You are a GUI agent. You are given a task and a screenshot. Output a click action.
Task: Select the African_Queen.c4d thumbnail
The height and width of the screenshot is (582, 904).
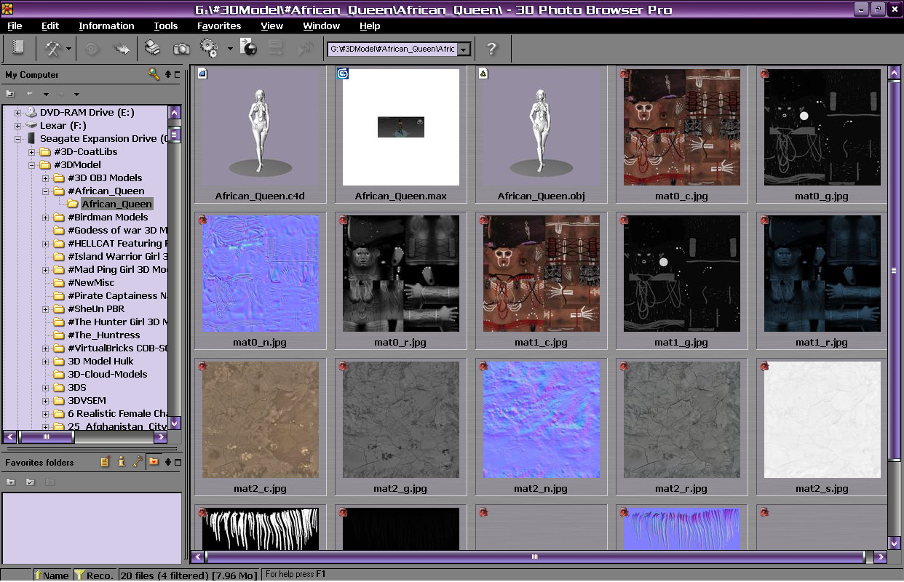(260, 127)
